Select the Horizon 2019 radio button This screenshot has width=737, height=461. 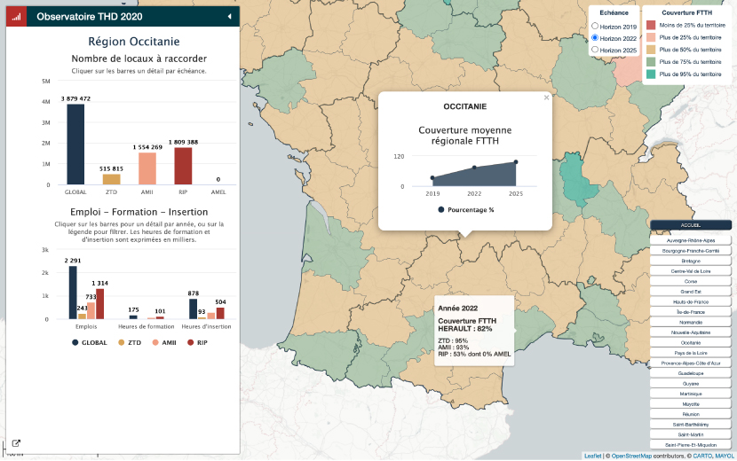coord(595,27)
